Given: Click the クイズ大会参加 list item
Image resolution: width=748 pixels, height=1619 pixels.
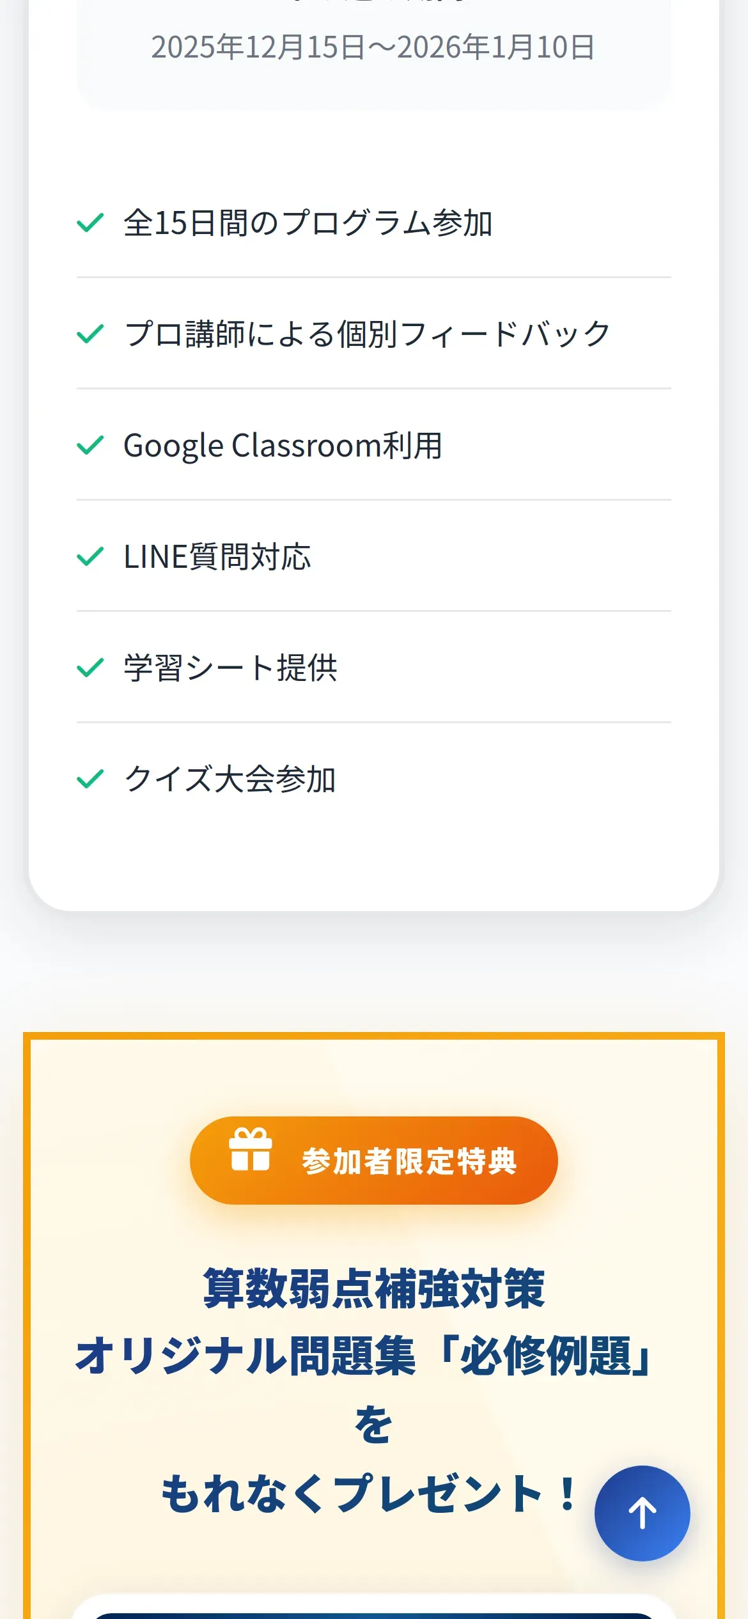Looking at the screenshot, I should point(374,779).
